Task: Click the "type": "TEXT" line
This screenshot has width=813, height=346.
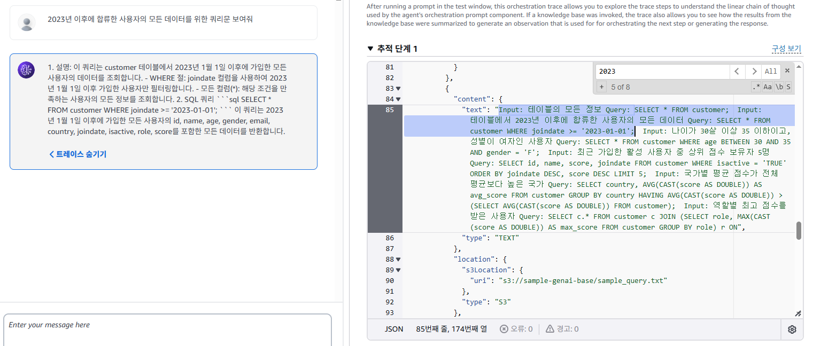Action: coord(490,238)
